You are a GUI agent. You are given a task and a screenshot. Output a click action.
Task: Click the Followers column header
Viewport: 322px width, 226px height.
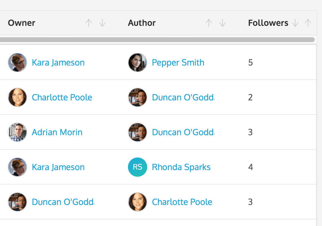point(268,23)
